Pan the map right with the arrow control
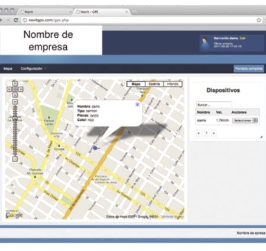Image resolution: width=266 pixels, height=251 pixels. (x=21, y=89)
